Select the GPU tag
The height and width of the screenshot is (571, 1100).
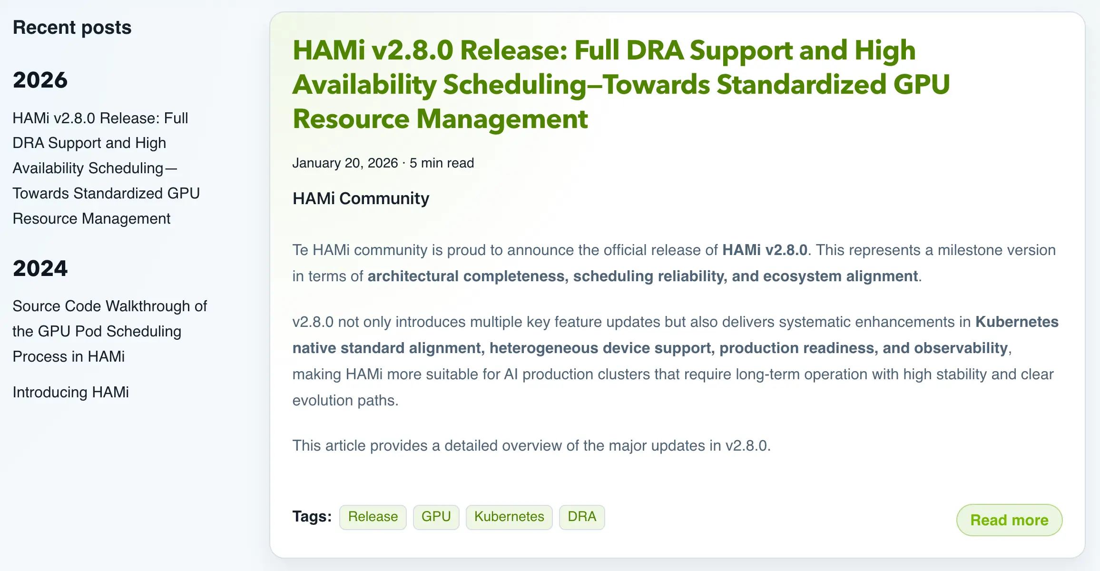coord(436,517)
